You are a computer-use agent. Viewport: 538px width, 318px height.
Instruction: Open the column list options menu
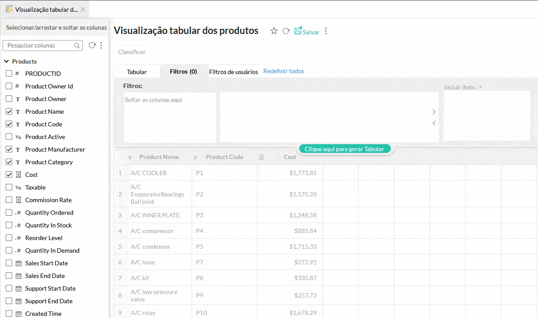pyautogui.click(x=101, y=45)
